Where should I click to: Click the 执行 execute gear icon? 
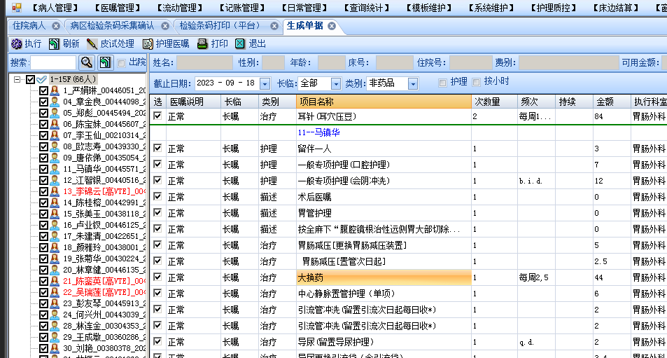tap(17, 44)
